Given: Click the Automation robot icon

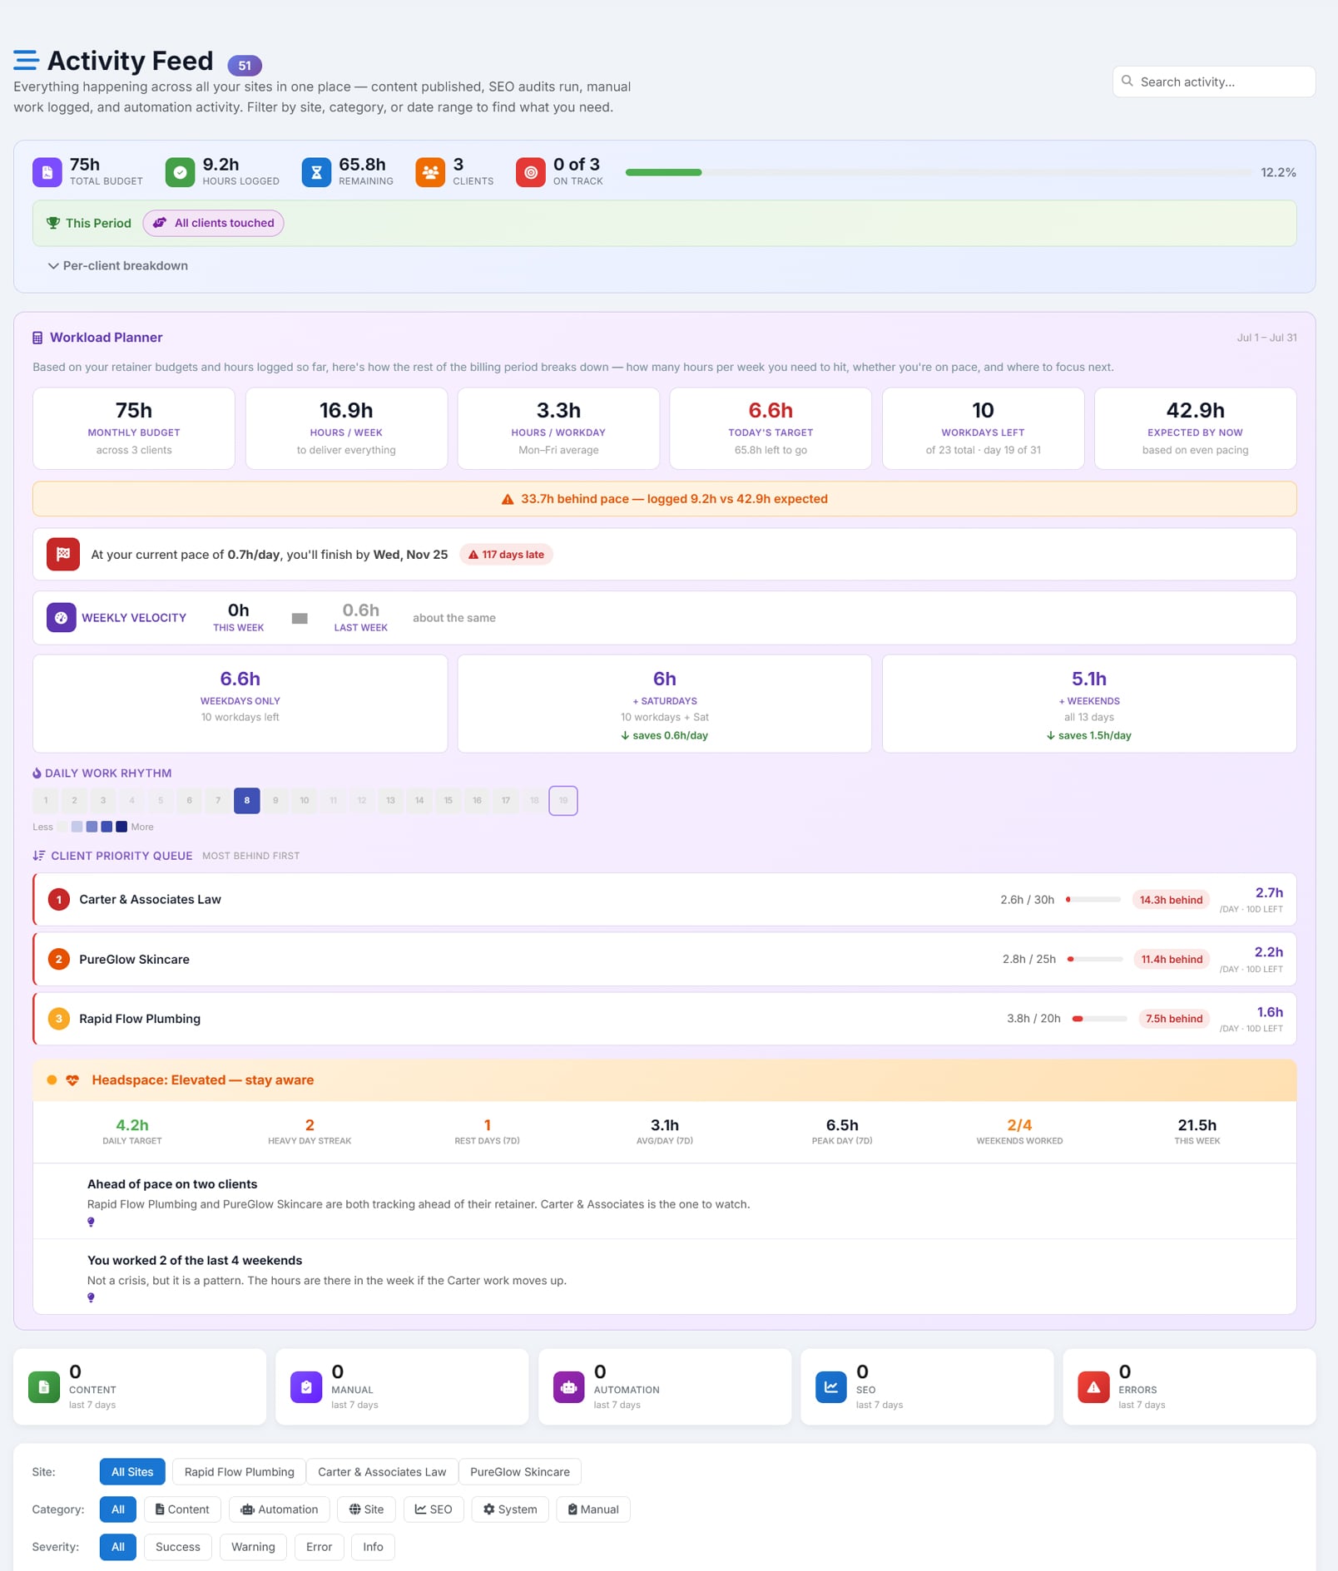Looking at the screenshot, I should click(x=569, y=1386).
